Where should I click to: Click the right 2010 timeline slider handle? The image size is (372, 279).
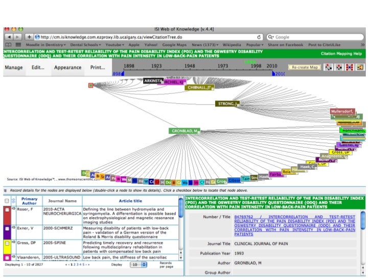click(x=273, y=74)
